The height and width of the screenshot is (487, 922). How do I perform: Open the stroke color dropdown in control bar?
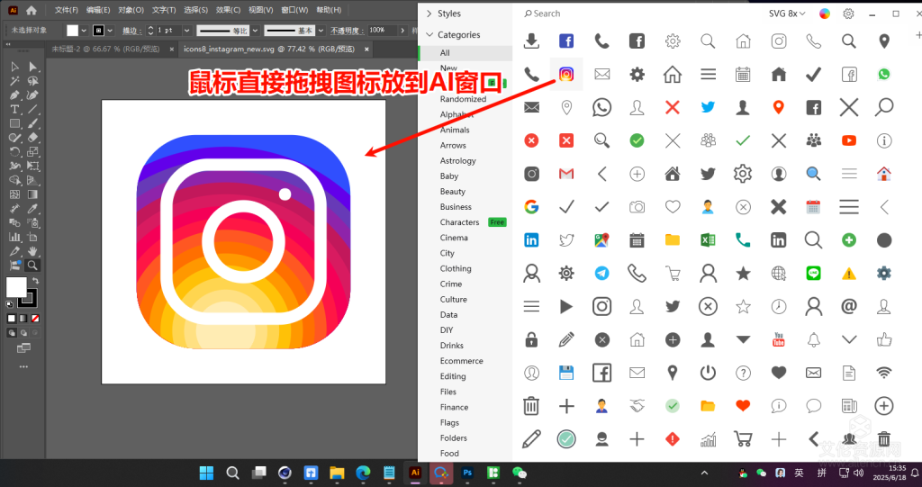click(109, 30)
